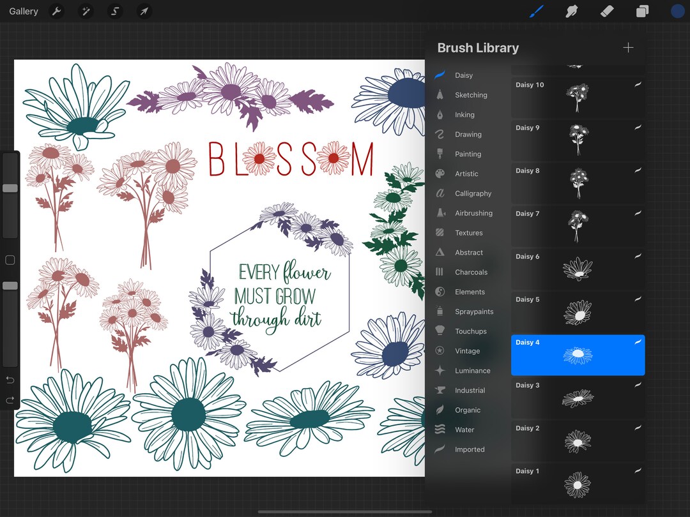
Task: Open the Imported brushes section
Action: point(469,449)
